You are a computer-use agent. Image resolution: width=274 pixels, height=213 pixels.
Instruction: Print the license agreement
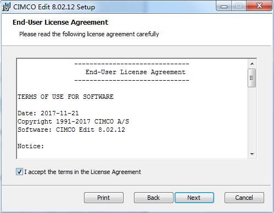tap(104, 198)
